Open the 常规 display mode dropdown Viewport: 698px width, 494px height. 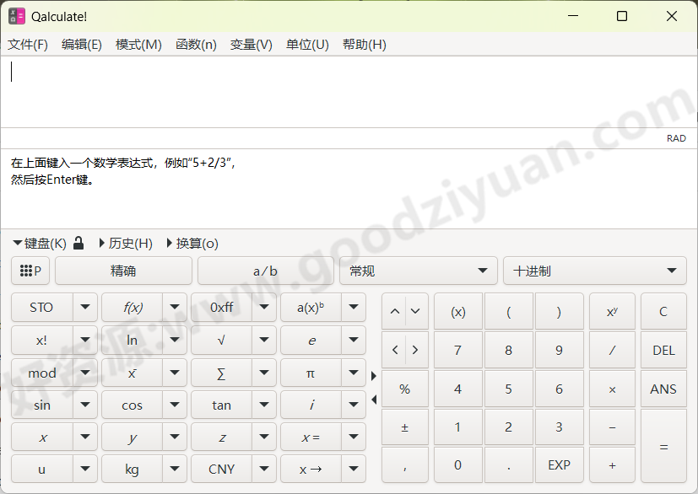pos(418,271)
